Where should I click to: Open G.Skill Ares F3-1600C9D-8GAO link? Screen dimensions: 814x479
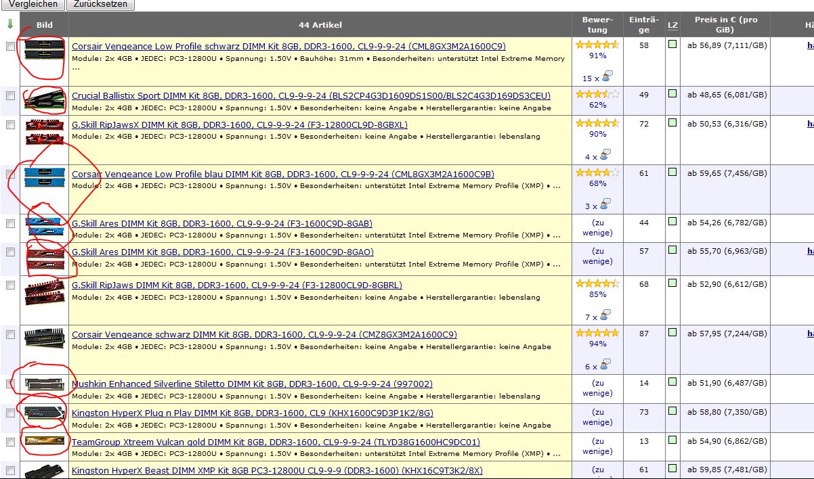click(223, 252)
